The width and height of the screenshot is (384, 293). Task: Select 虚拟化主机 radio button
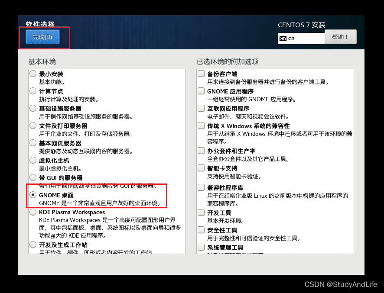[x=33, y=160]
